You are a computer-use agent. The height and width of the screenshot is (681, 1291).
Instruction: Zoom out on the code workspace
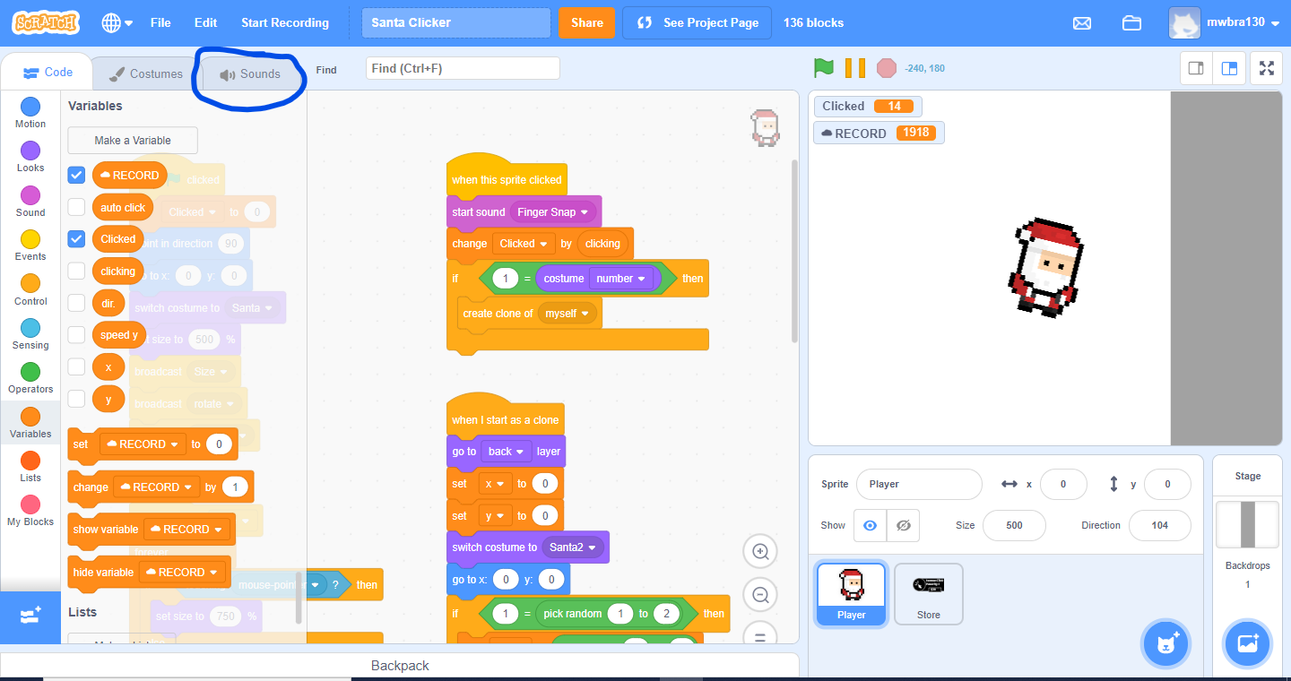click(x=761, y=594)
